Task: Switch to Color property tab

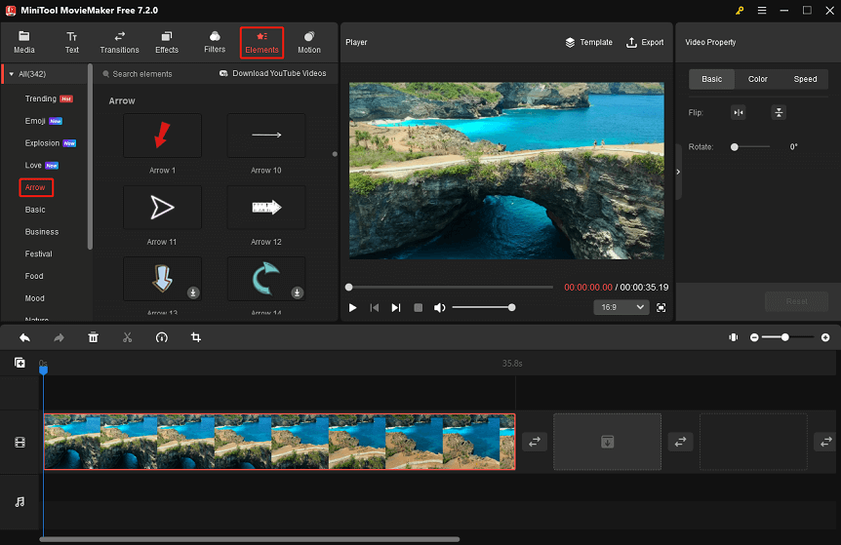Action: click(x=758, y=79)
